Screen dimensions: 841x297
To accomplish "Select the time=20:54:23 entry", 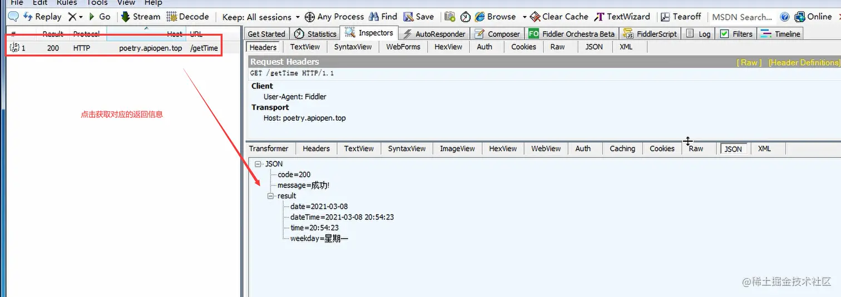I will (314, 227).
